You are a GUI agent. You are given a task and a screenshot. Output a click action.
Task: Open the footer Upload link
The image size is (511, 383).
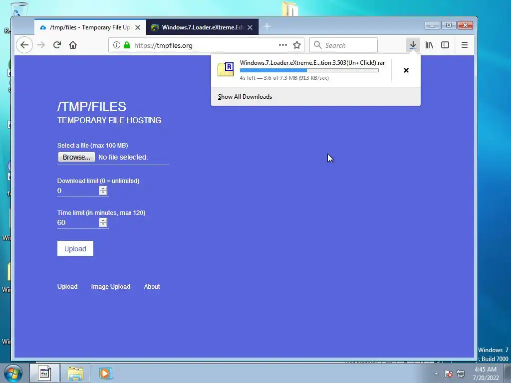coord(67,287)
